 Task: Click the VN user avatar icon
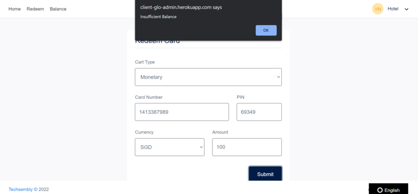tap(378, 9)
